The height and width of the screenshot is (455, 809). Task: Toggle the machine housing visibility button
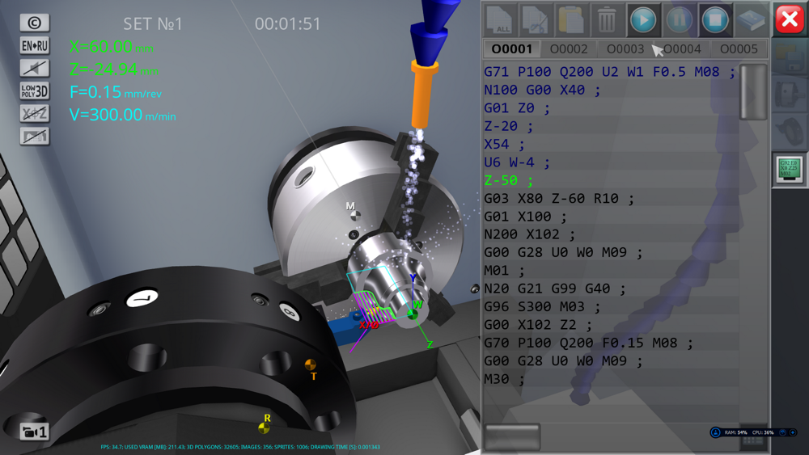coord(35,136)
